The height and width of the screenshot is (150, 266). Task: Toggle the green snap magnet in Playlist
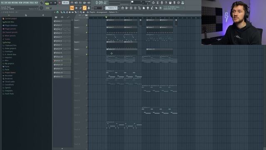(57, 12)
